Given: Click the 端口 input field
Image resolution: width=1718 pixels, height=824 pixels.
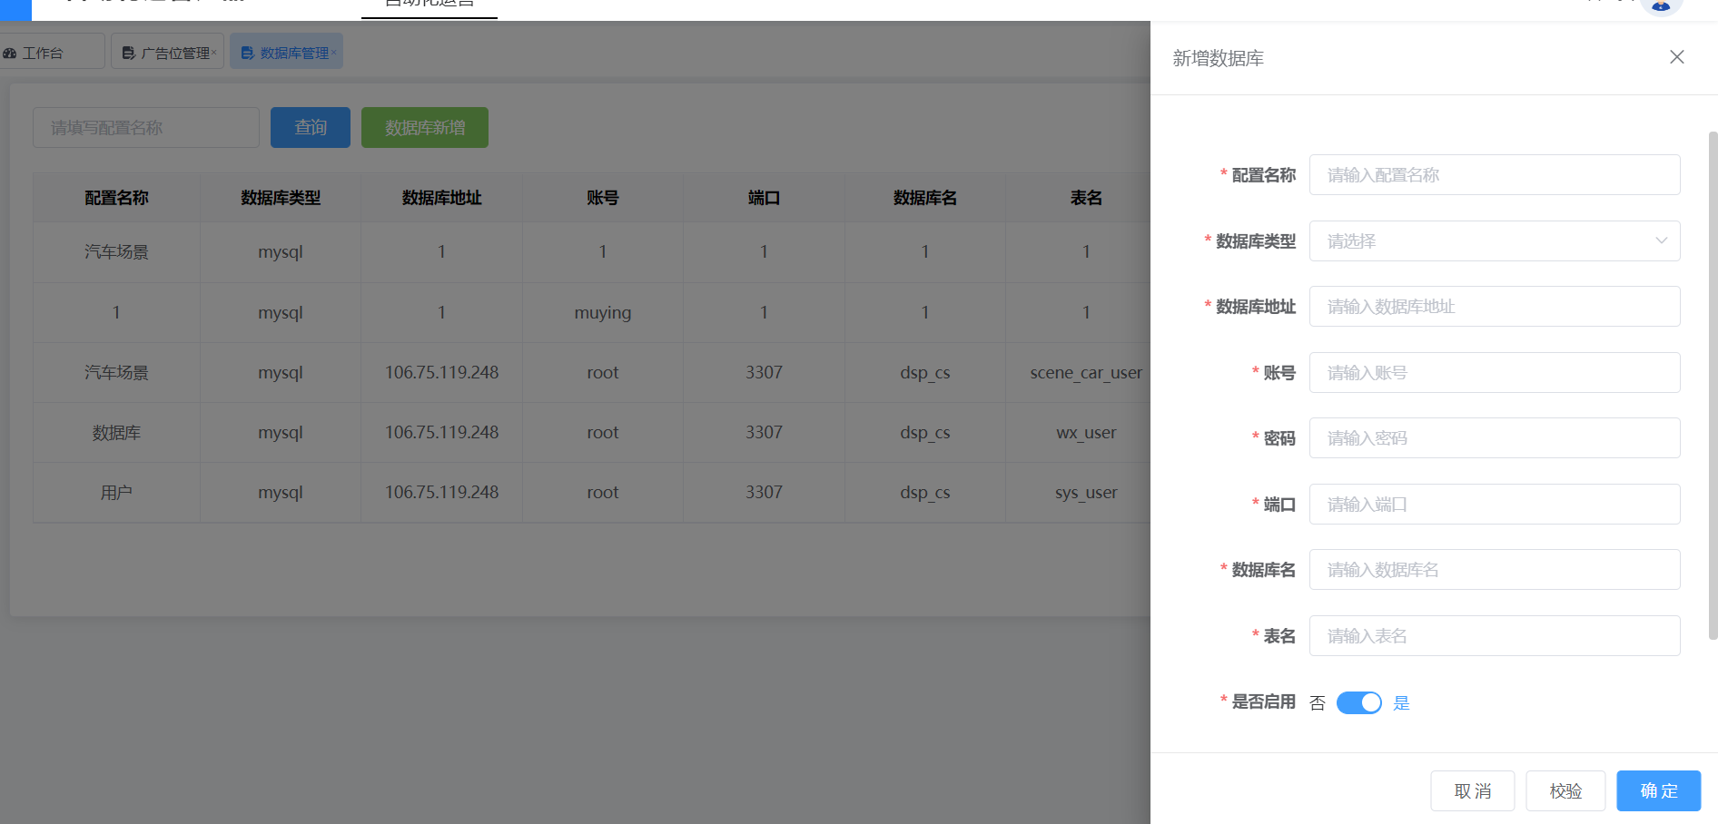Looking at the screenshot, I should (1494, 504).
